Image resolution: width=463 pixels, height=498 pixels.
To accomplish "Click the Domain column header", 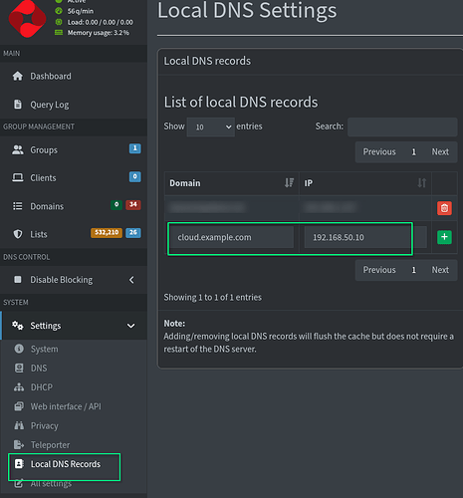I will [x=232, y=183].
